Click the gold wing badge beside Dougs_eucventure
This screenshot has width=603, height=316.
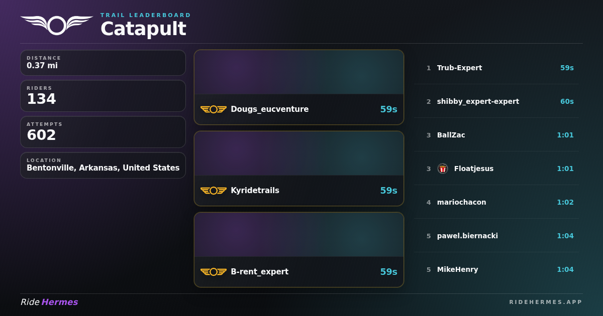point(214,109)
